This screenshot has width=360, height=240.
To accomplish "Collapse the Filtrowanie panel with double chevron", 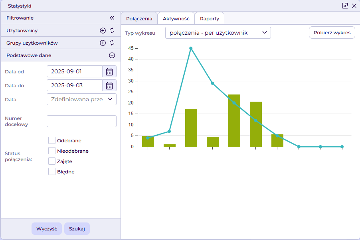I will (x=112, y=18).
